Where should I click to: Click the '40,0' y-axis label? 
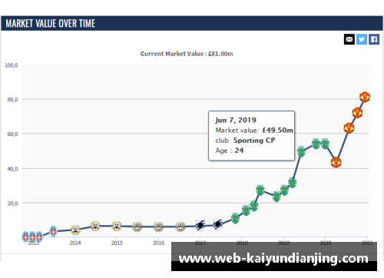point(12,169)
